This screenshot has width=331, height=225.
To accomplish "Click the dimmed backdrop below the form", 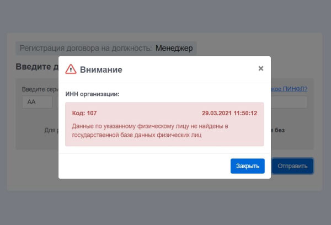I will (x=165, y=208).
